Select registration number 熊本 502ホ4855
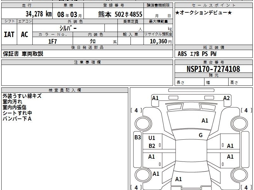254x190 pixels. (120, 14)
